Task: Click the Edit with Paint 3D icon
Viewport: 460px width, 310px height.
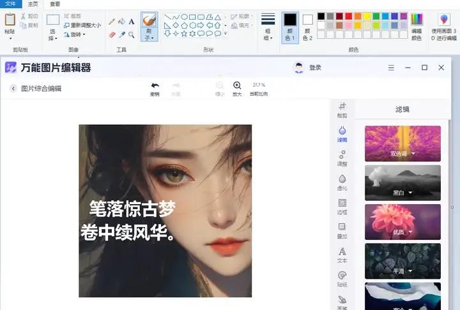Action: click(x=444, y=20)
